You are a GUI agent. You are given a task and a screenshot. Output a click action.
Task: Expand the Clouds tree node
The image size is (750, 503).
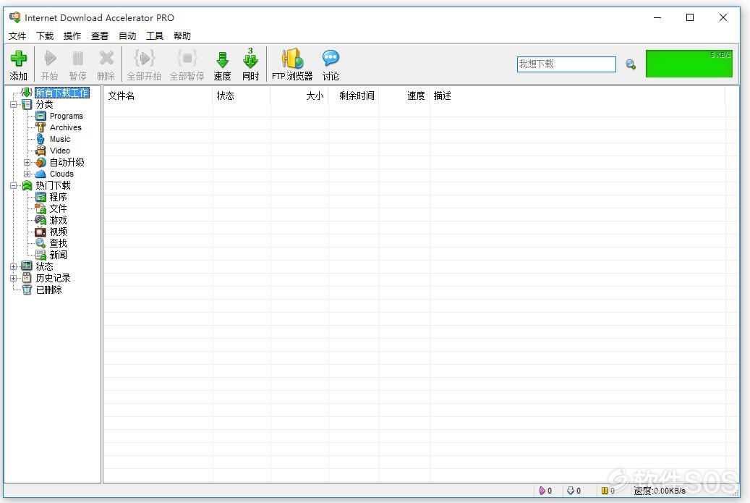coord(27,174)
